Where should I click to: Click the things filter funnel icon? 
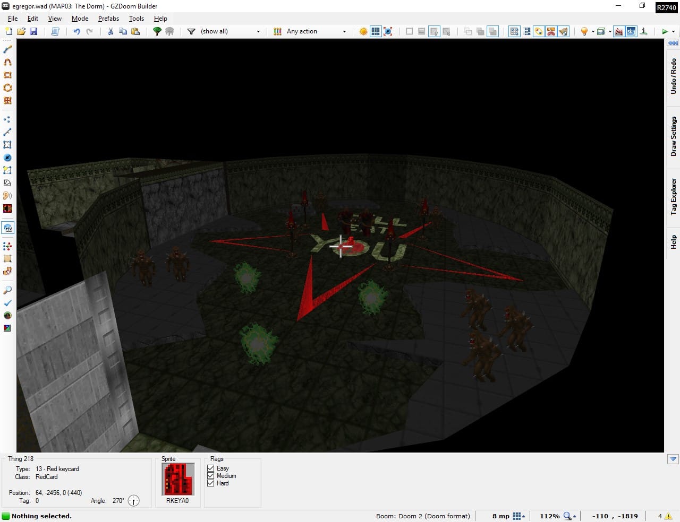(x=191, y=31)
